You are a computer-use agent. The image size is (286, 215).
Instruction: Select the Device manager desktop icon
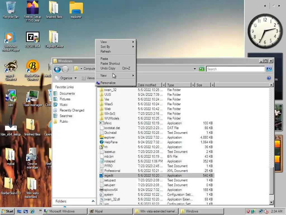point(32,158)
